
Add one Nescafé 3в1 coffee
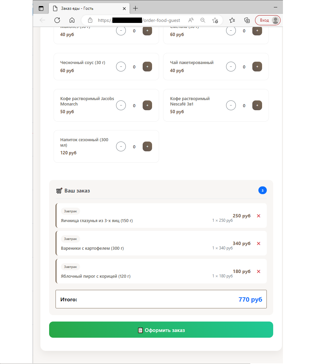(257, 105)
